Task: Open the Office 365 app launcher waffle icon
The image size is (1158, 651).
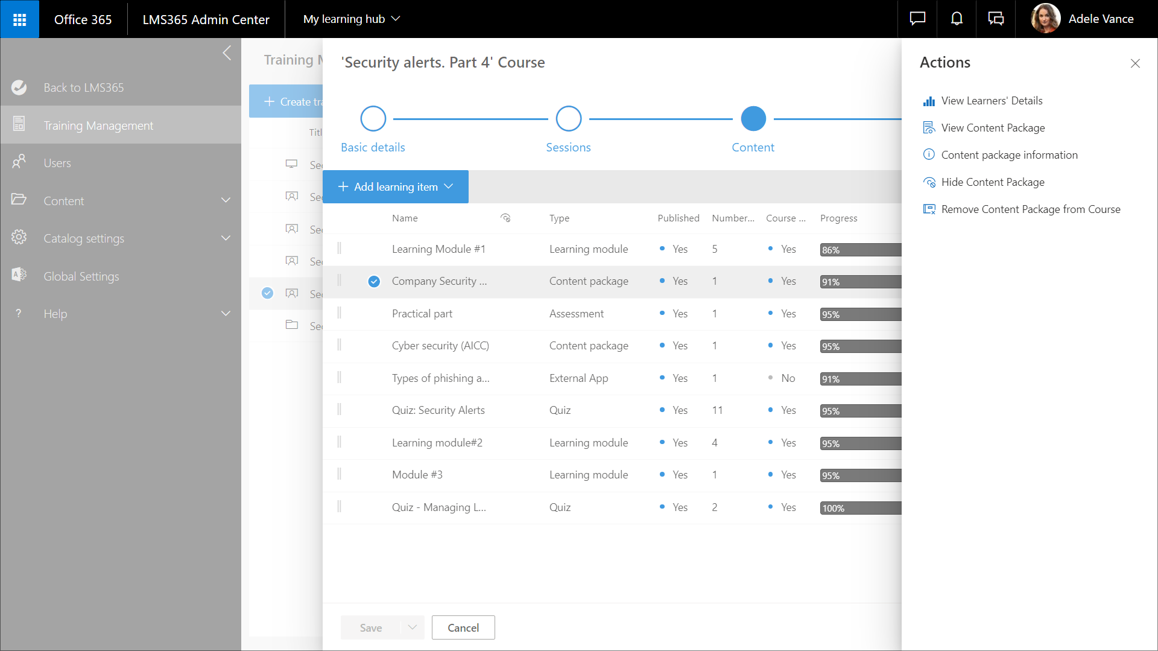Action: click(19, 19)
